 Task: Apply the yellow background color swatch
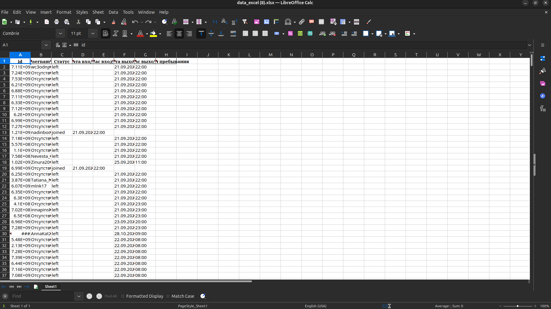(153, 34)
